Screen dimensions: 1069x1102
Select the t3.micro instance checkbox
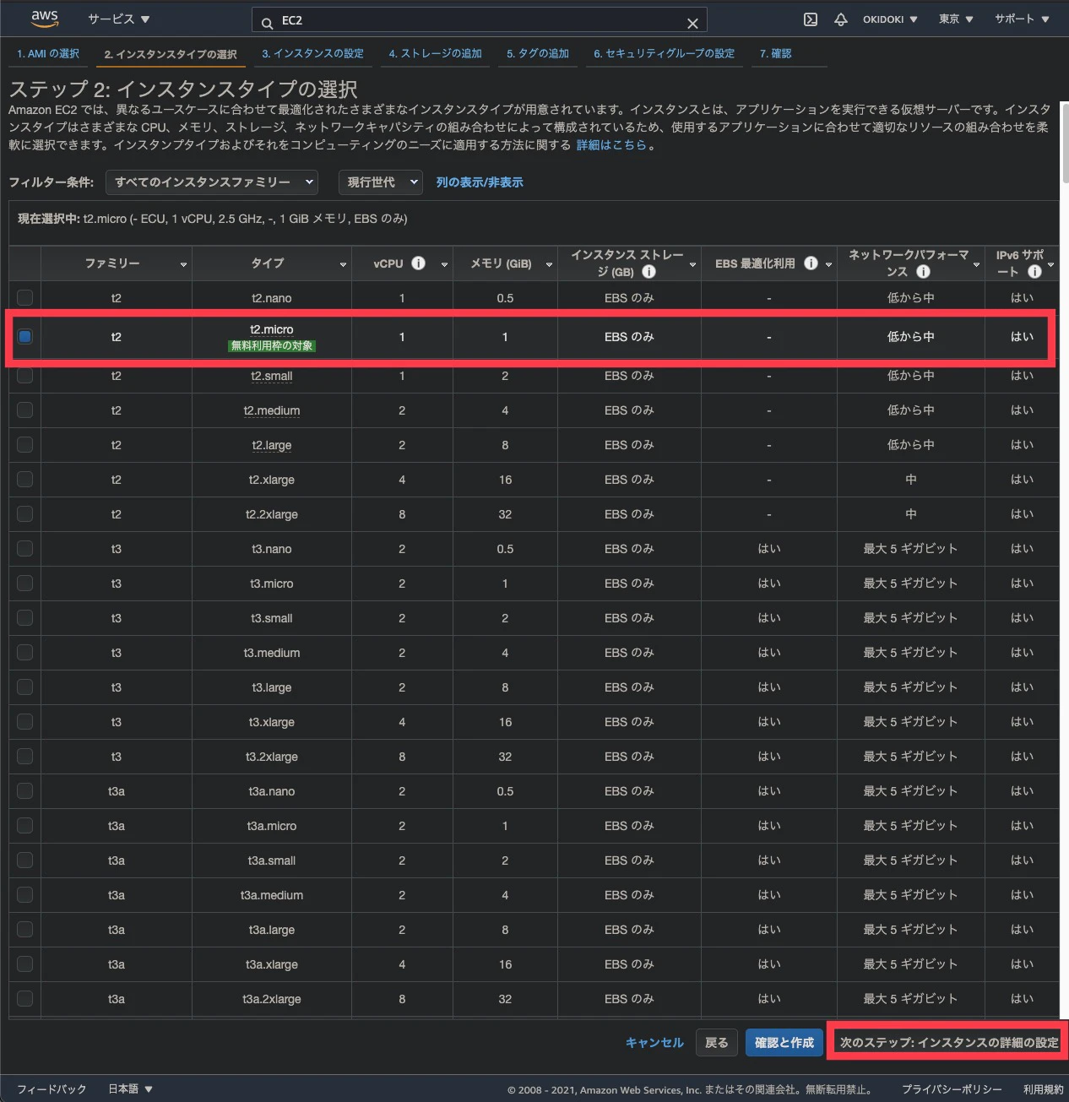click(25, 584)
